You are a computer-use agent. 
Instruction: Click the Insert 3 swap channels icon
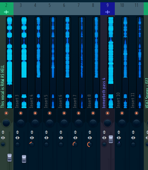(17, 138)
